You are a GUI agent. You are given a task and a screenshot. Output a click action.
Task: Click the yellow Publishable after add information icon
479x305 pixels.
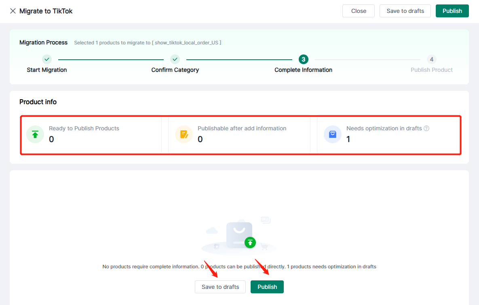pos(184,134)
